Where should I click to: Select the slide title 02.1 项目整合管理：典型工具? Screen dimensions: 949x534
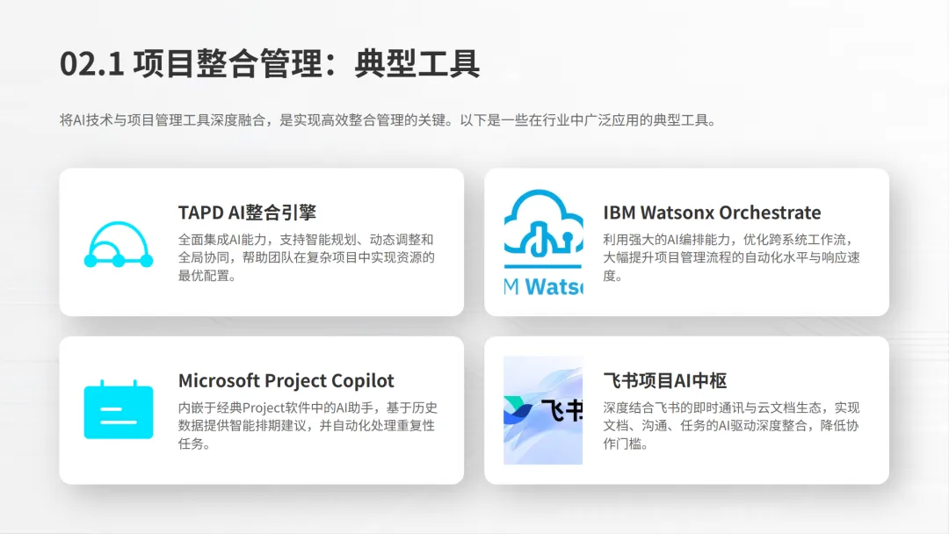(270, 63)
